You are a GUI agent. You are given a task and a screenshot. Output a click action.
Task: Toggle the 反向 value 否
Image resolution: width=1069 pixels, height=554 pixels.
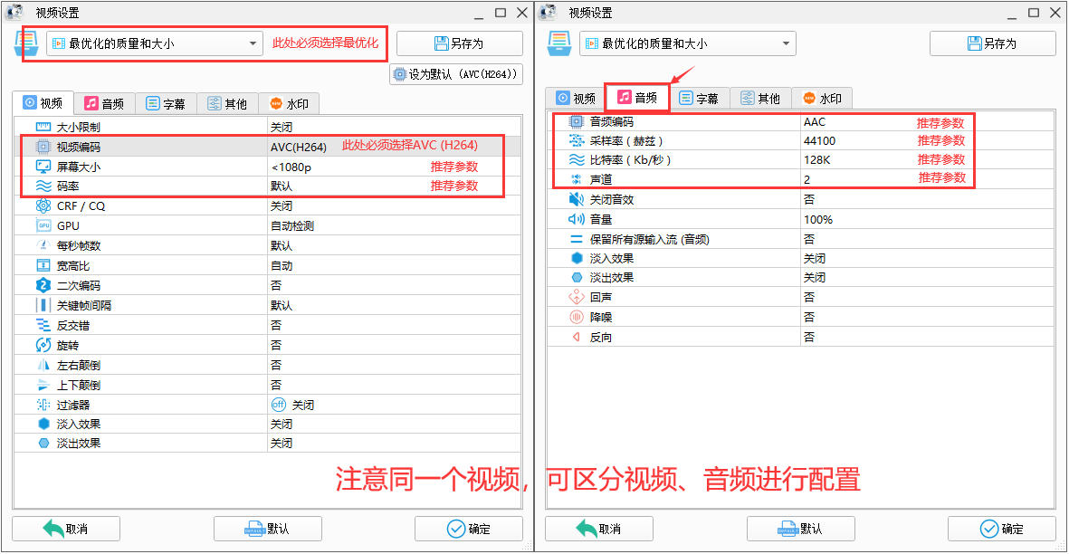pos(809,337)
